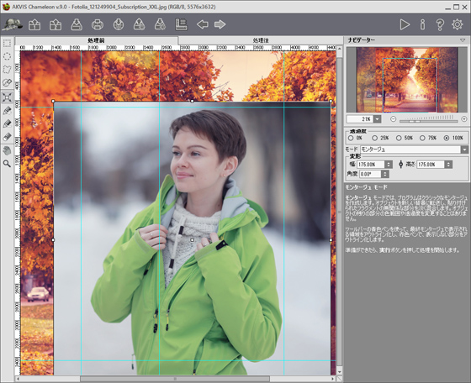The width and height of the screenshot is (471, 383).
Task: Set opacity radio to 50%
Action: pyautogui.click(x=399, y=138)
